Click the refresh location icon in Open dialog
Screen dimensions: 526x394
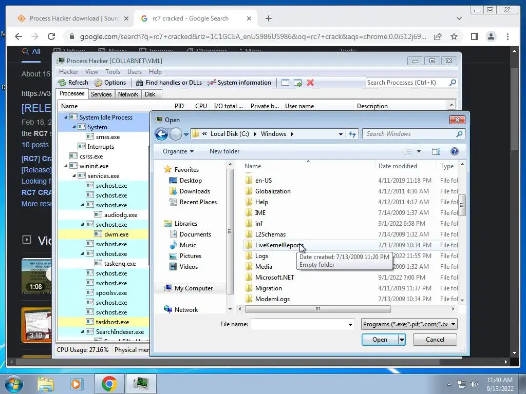coord(352,134)
